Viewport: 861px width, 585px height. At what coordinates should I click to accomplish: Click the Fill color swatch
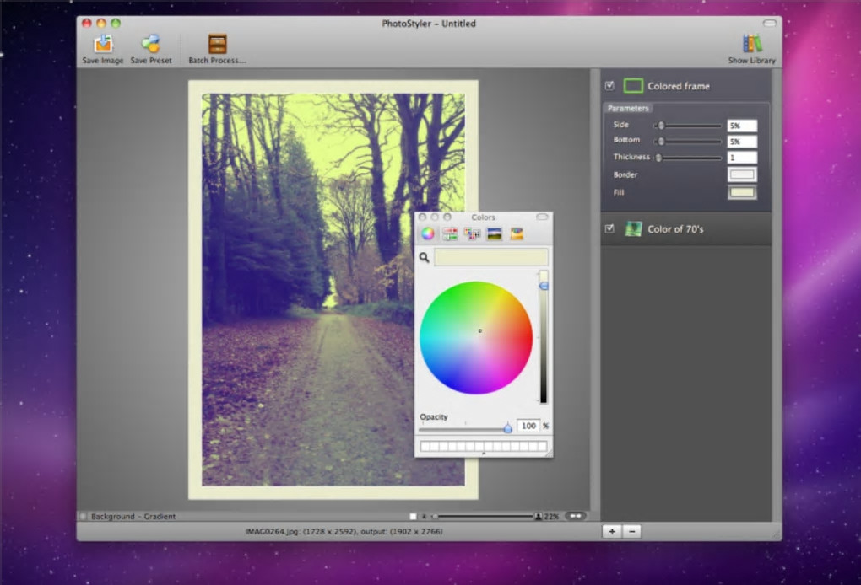[x=742, y=193]
